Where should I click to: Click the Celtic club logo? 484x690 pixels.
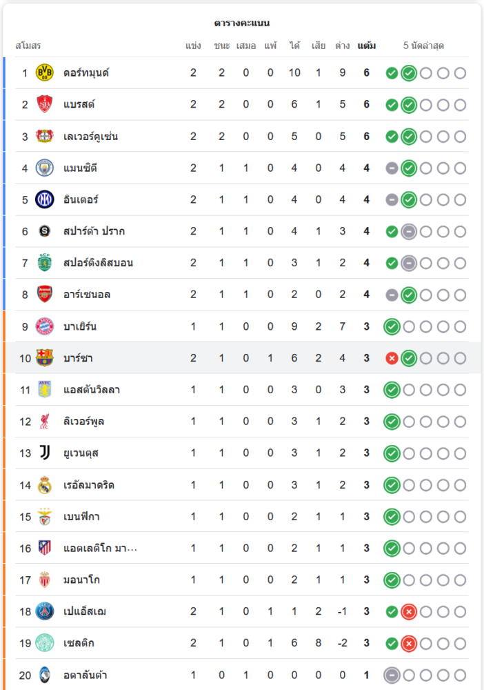45,643
